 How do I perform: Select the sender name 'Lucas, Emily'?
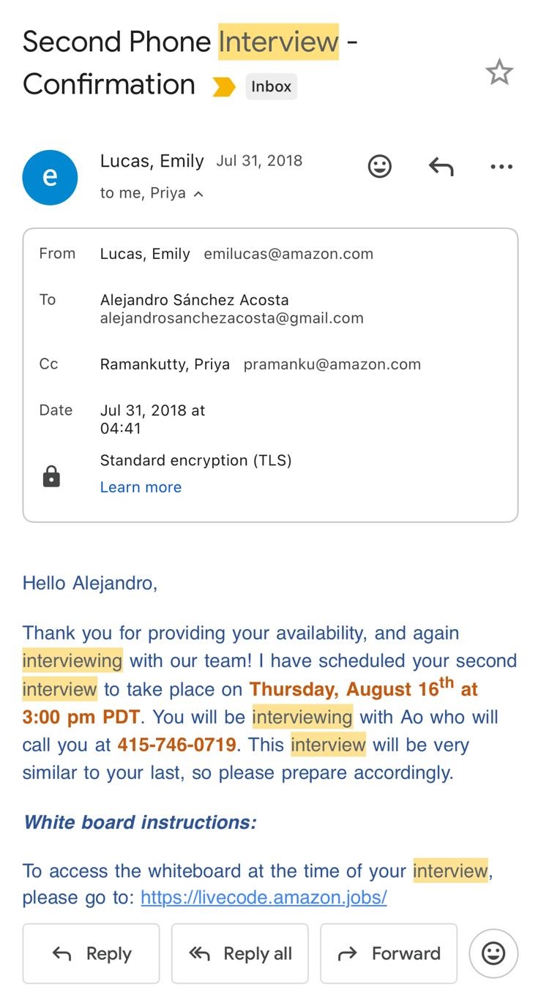click(x=152, y=161)
